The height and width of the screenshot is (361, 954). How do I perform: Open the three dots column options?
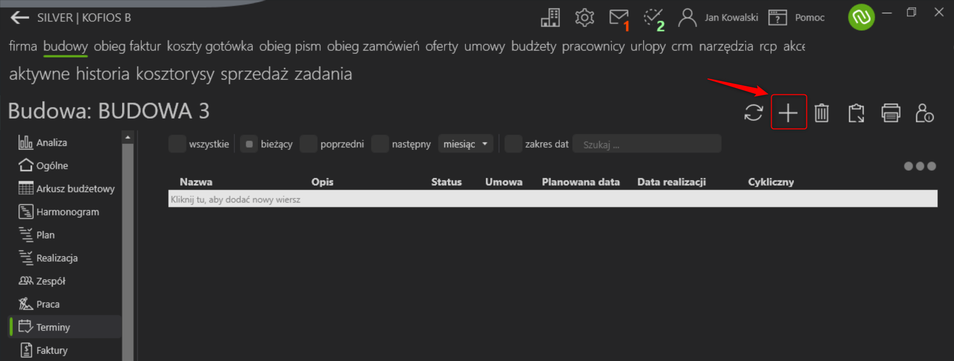[920, 166]
